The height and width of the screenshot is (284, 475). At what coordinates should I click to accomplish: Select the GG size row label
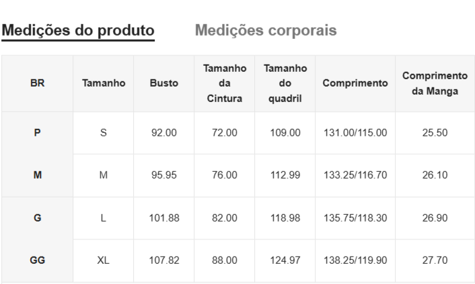(38, 261)
